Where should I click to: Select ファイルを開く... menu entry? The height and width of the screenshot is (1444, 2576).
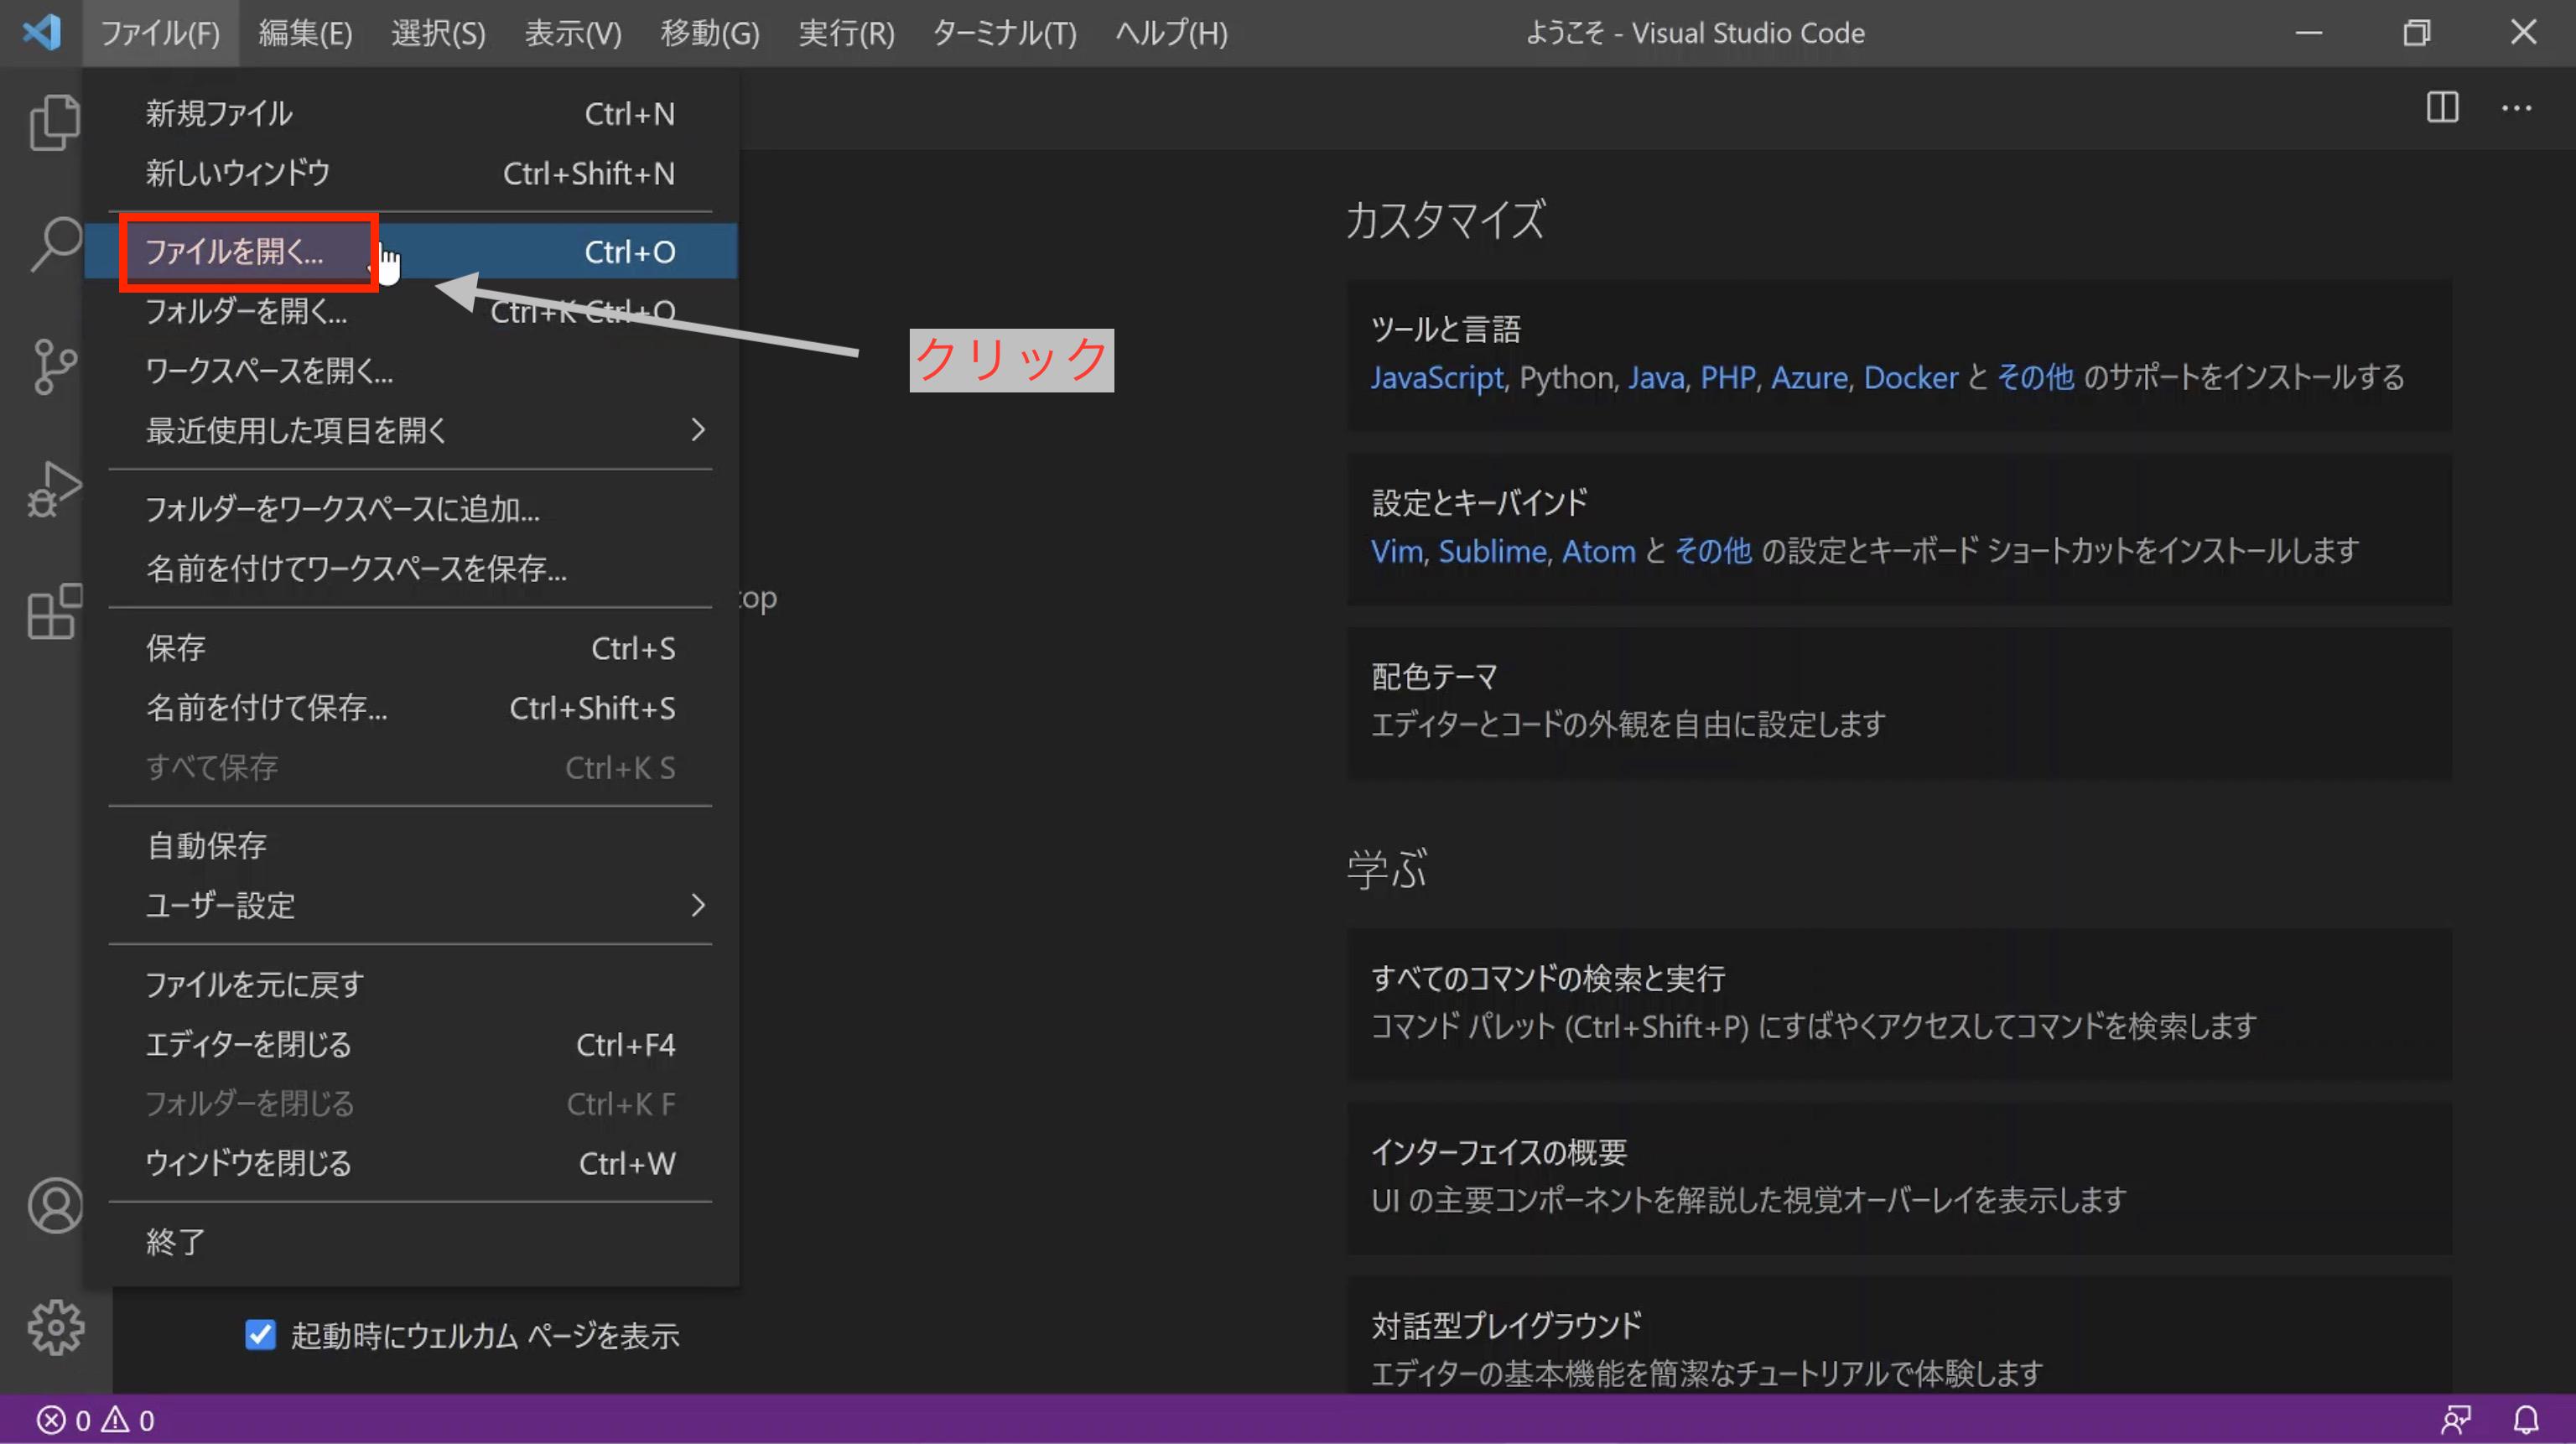(x=410, y=251)
